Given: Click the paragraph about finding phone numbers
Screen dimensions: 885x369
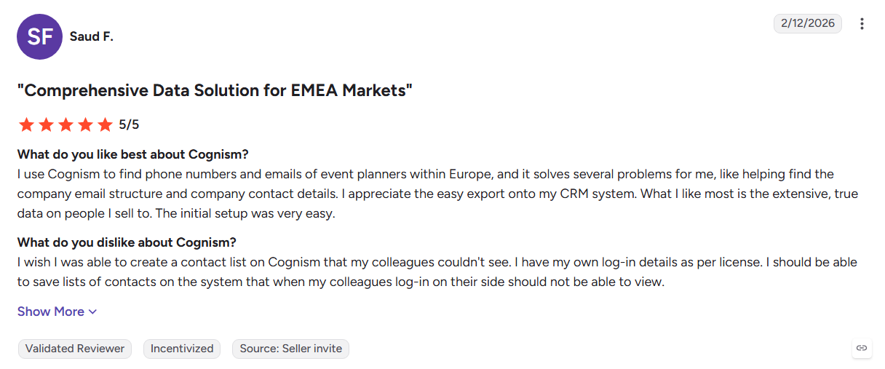Looking at the screenshot, I should [x=437, y=194].
